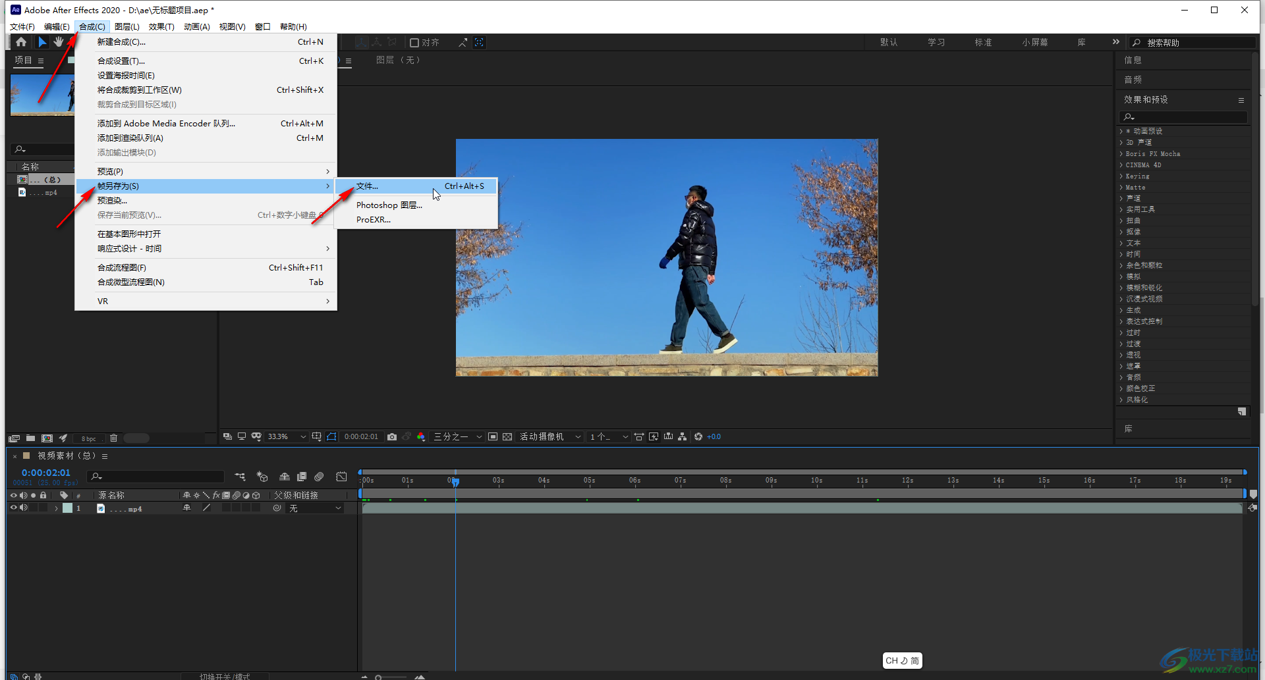Select the Selection arrow tool
The width and height of the screenshot is (1265, 680).
(x=42, y=42)
